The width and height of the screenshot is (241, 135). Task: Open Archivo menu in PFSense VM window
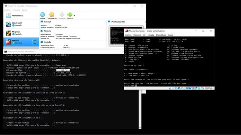point(128,35)
